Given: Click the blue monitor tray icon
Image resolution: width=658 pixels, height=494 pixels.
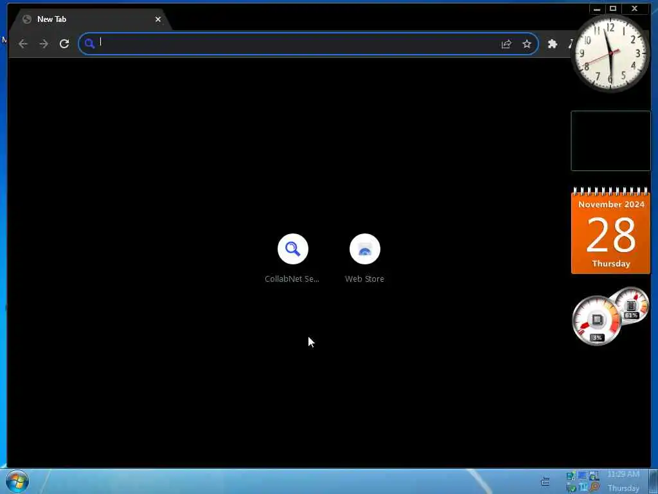Looking at the screenshot, I should coord(582,475).
